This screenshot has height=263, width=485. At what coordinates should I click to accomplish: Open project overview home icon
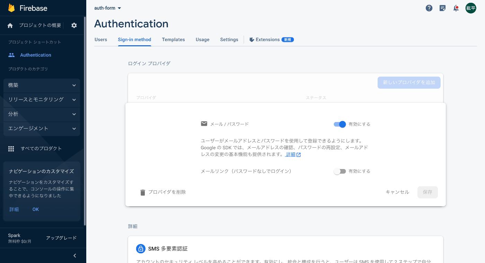[x=10, y=25]
